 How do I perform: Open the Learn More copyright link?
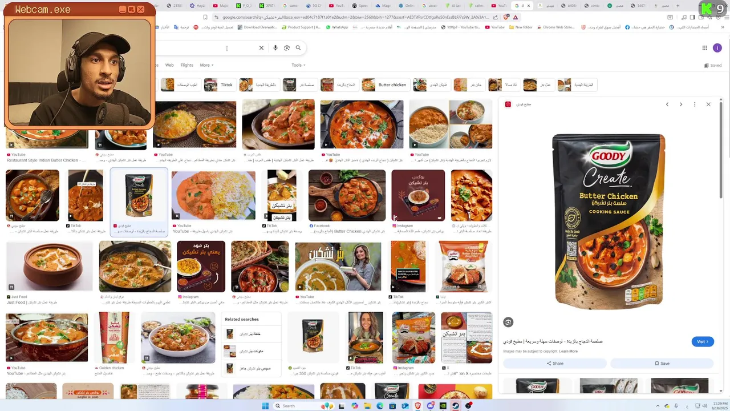[568, 351]
